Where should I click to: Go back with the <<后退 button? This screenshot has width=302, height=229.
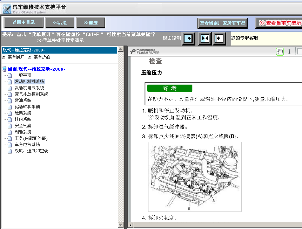(x=60, y=23)
